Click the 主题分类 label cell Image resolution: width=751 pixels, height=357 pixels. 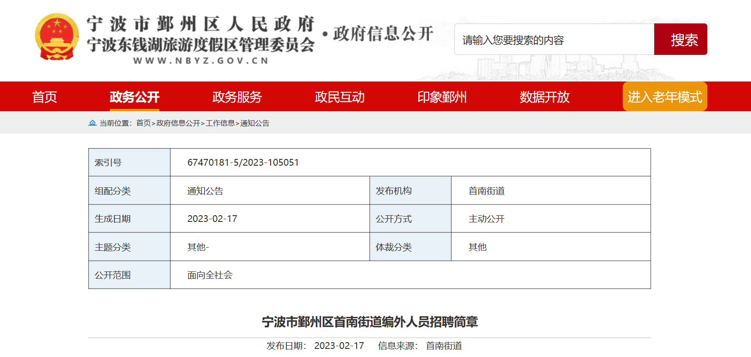pos(129,247)
